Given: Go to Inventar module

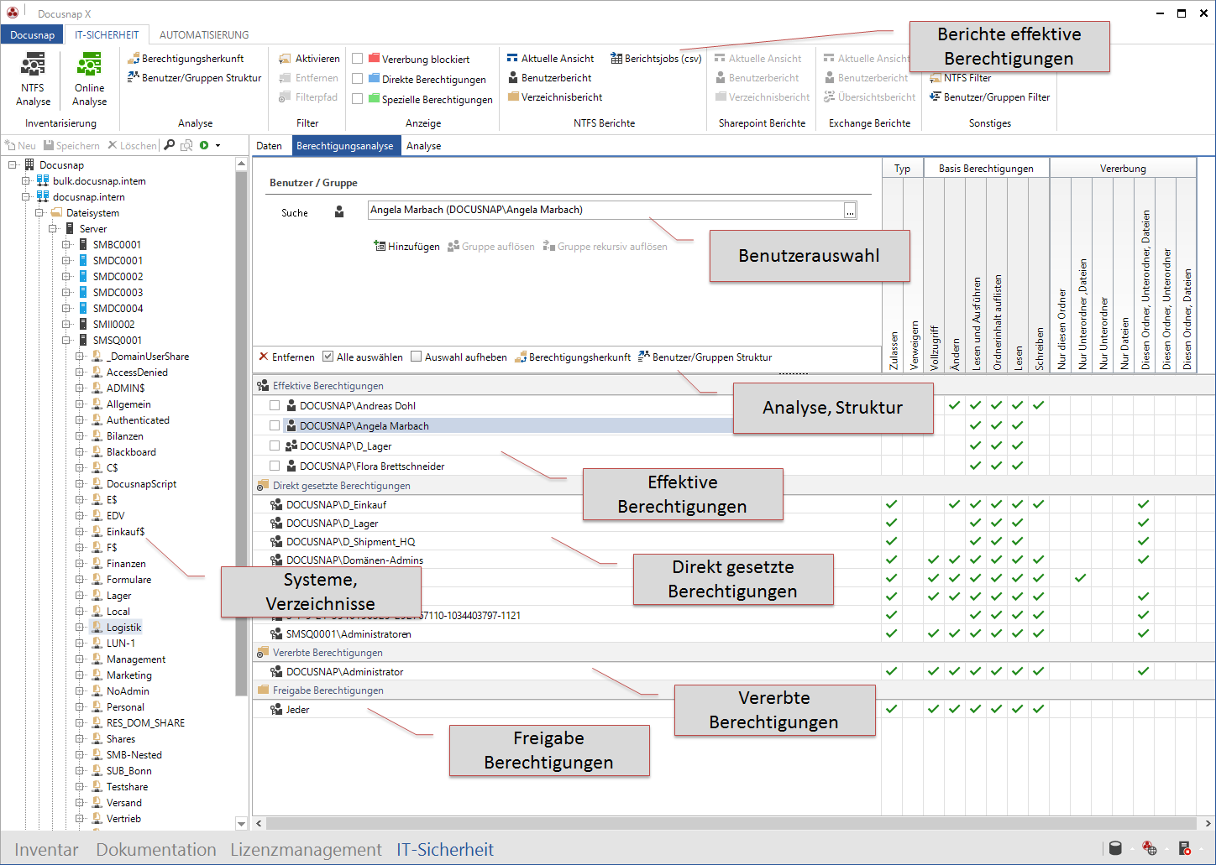Looking at the screenshot, I should click(x=47, y=849).
